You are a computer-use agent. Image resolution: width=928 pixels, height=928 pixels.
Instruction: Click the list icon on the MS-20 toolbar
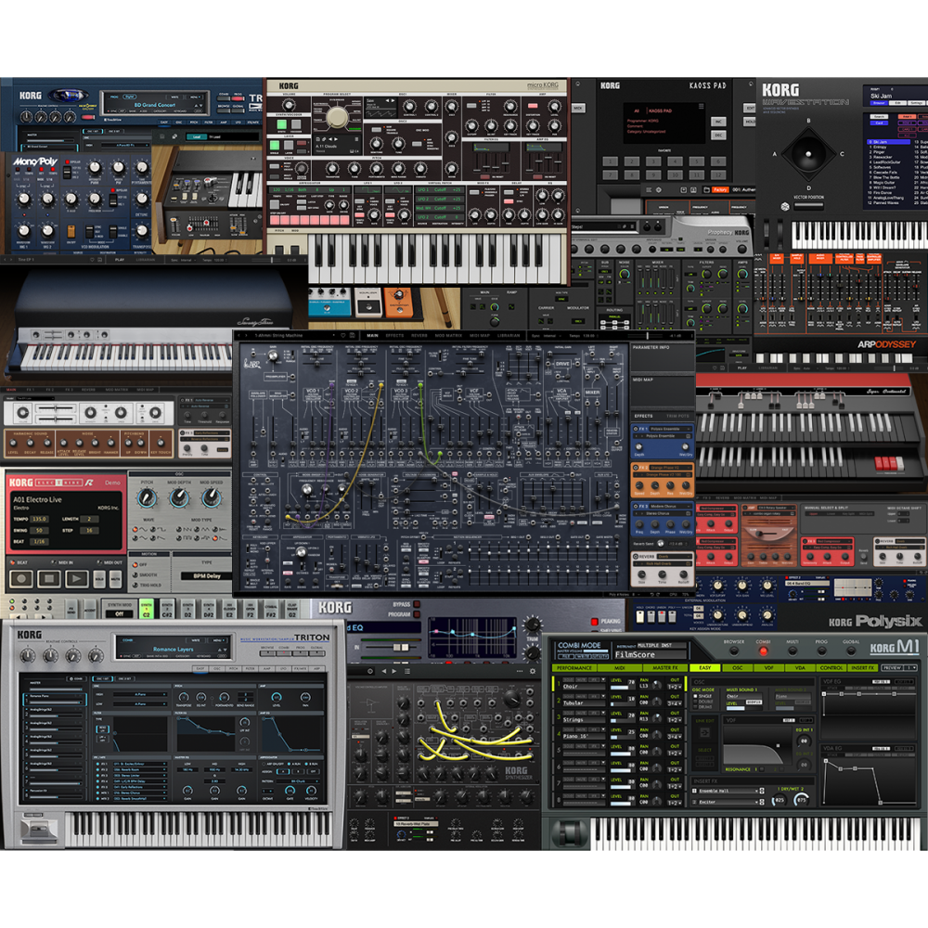click(406, 671)
